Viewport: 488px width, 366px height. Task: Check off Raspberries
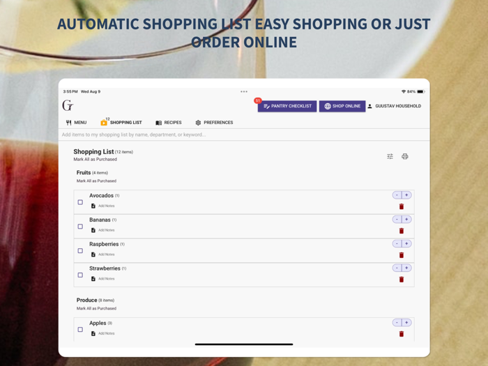pyautogui.click(x=80, y=251)
